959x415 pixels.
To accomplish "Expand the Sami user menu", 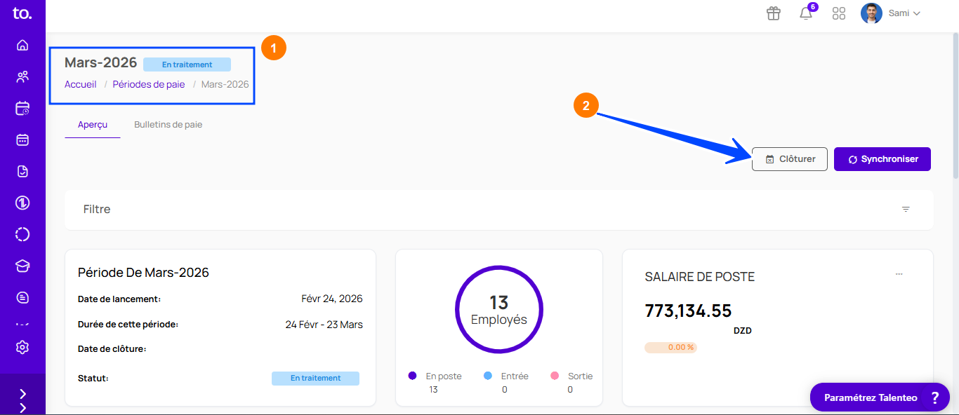I will (x=891, y=13).
